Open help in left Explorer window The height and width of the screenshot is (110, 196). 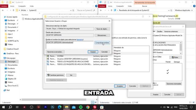coord(96,6)
